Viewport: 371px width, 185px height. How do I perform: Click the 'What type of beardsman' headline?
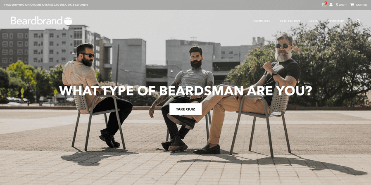[x=185, y=90]
